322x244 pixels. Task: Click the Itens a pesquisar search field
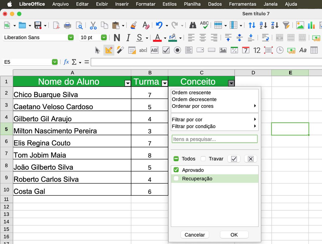(x=215, y=139)
